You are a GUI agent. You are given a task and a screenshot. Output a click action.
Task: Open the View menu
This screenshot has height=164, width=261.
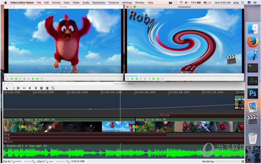67,3
